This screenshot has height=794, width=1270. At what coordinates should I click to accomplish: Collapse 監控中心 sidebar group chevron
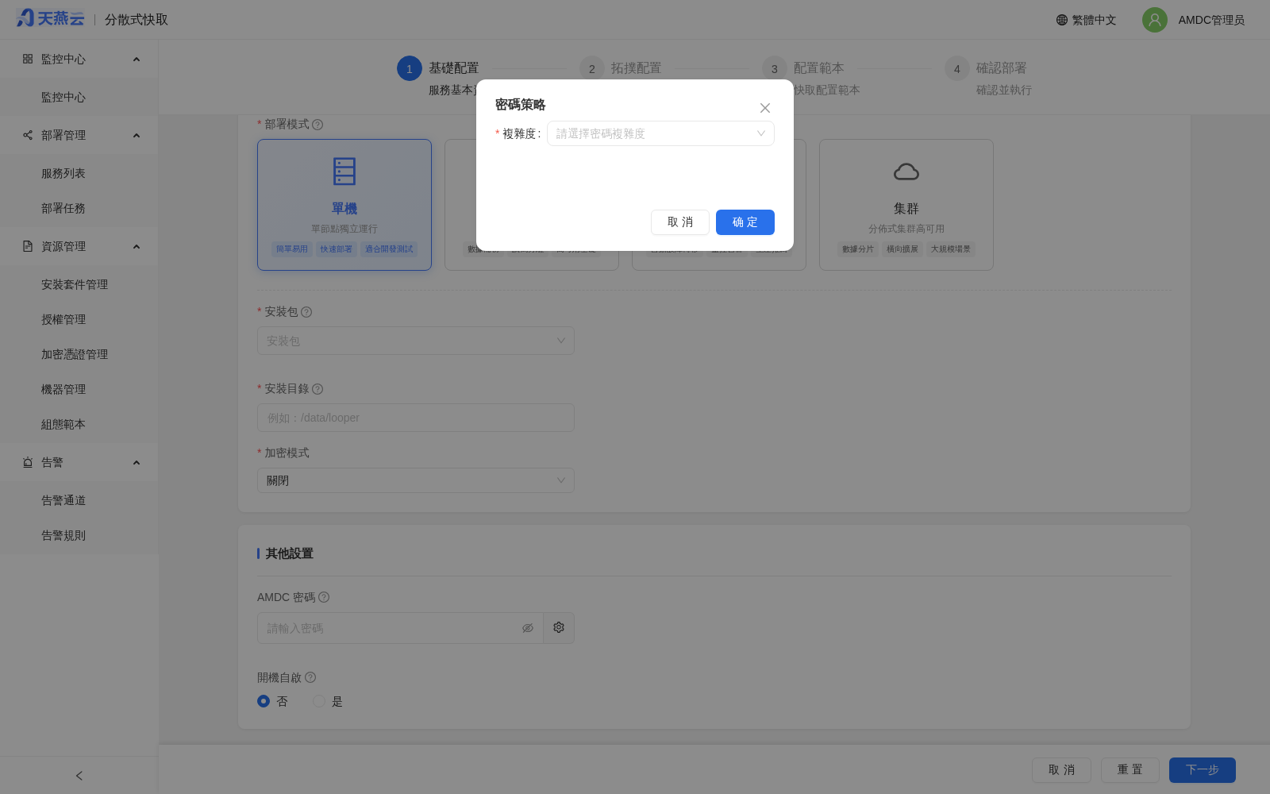137,59
